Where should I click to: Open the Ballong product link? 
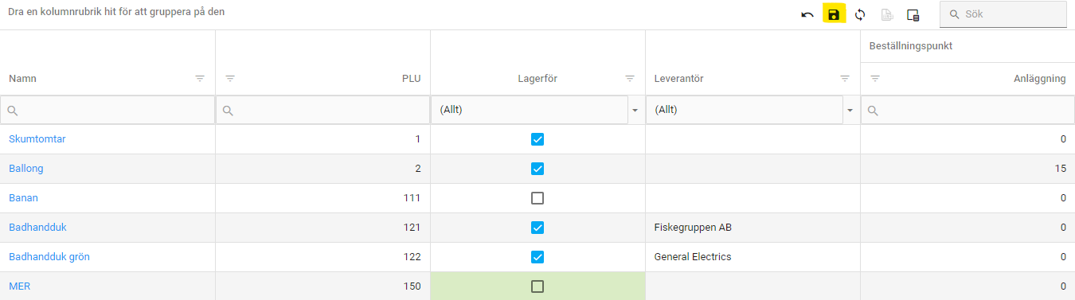click(x=26, y=169)
